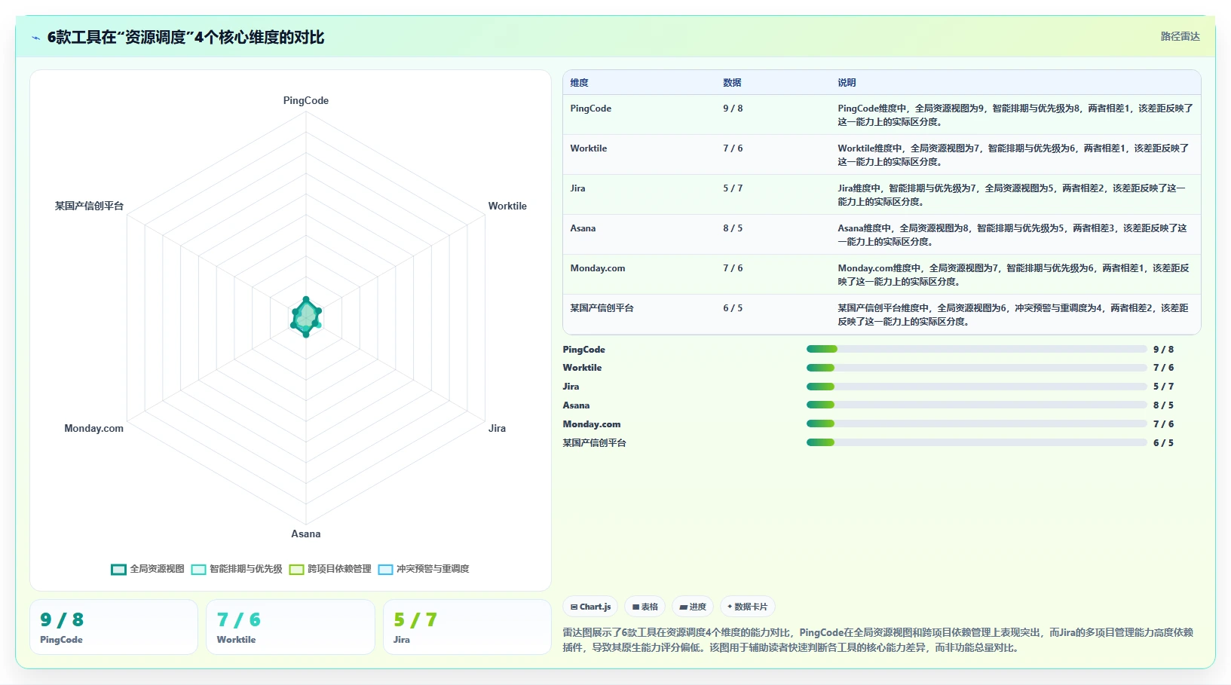Click the 路径雷达 tag in the header
1231x685 pixels.
click(x=1180, y=36)
